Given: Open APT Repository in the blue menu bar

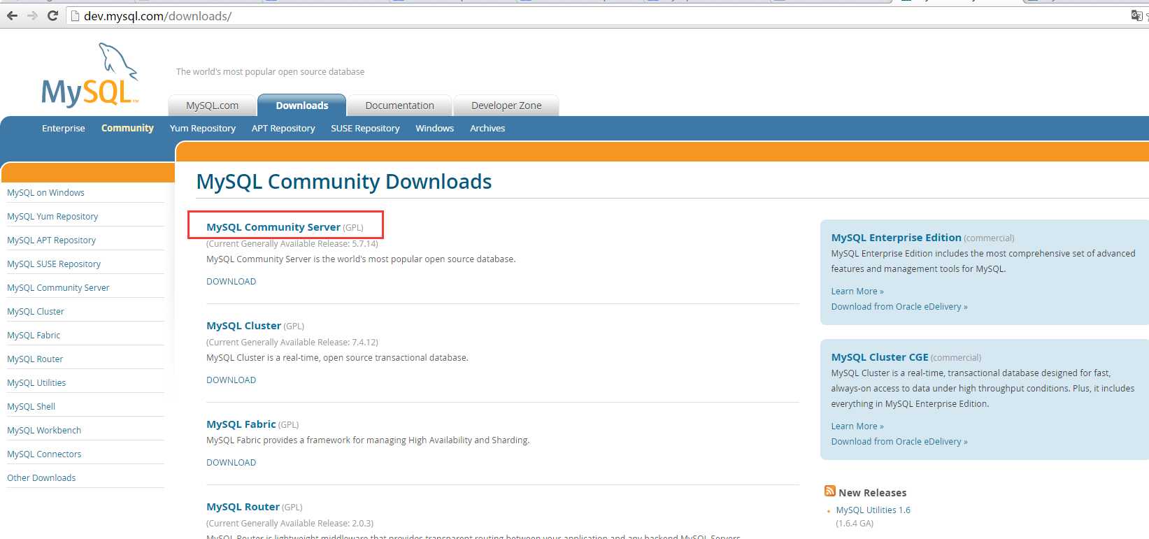Looking at the screenshot, I should point(283,129).
